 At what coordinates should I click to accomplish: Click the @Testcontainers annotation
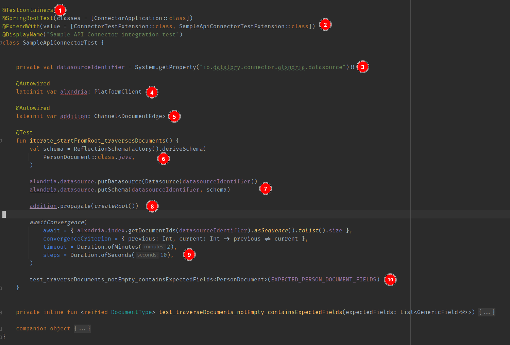click(x=28, y=10)
